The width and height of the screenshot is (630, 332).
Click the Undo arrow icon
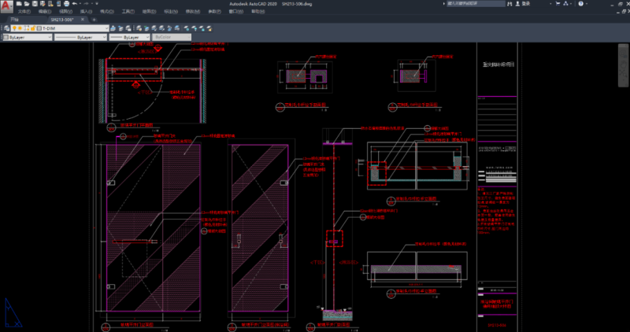[x=74, y=4]
